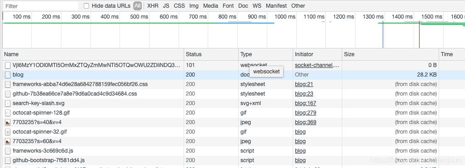Focus the Filter input field
The height and width of the screenshot is (168, 465).
click(41, 6)
